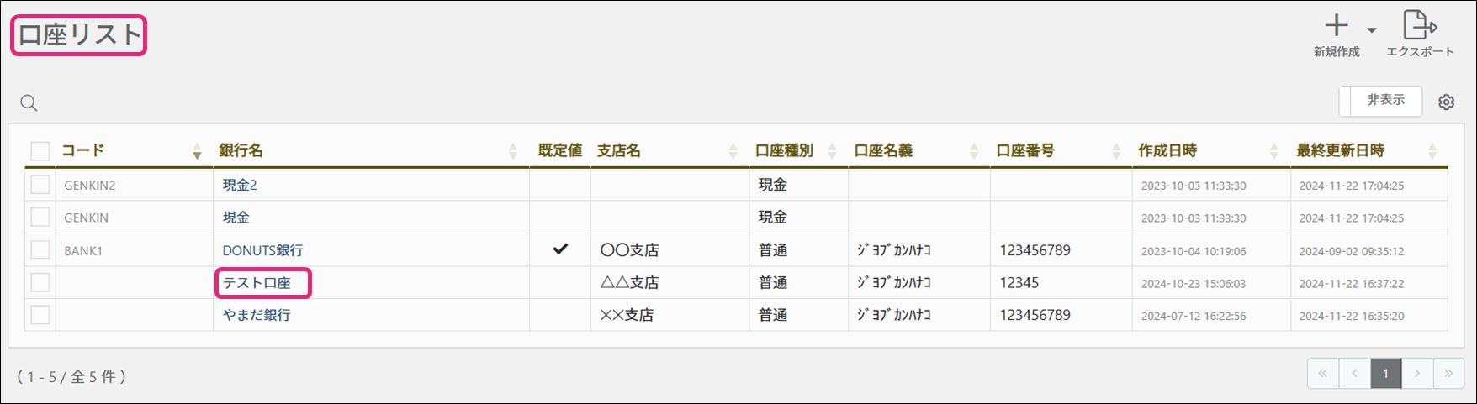Viewport: 1477px width, 404px height.
Task: Go to the next page
Action: tap(1417, 374)
